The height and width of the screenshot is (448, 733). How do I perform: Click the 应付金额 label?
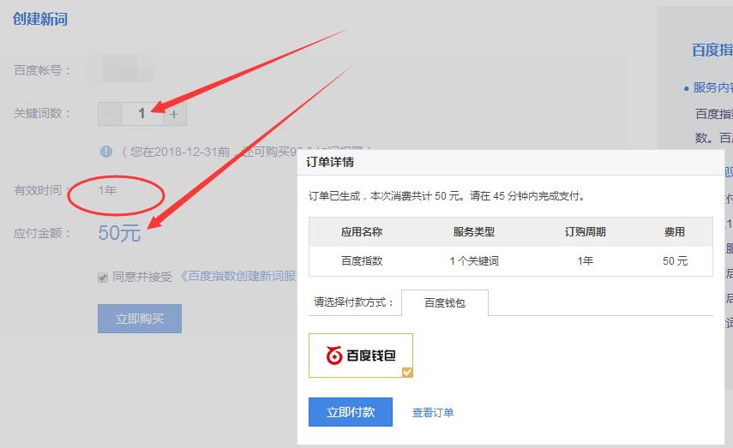(42, 233)
